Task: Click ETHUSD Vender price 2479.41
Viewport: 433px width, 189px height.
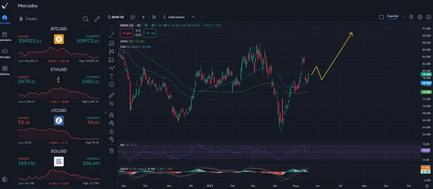Action: click(x=27, y=81)
